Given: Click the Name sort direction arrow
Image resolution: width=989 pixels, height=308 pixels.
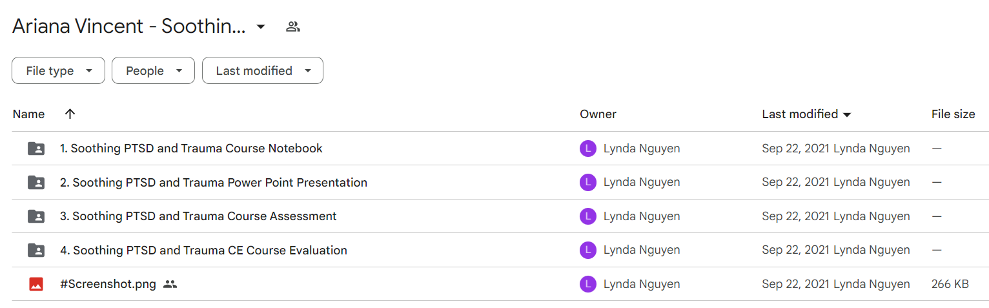Looking at the screenshot, I should coord(70,114).
